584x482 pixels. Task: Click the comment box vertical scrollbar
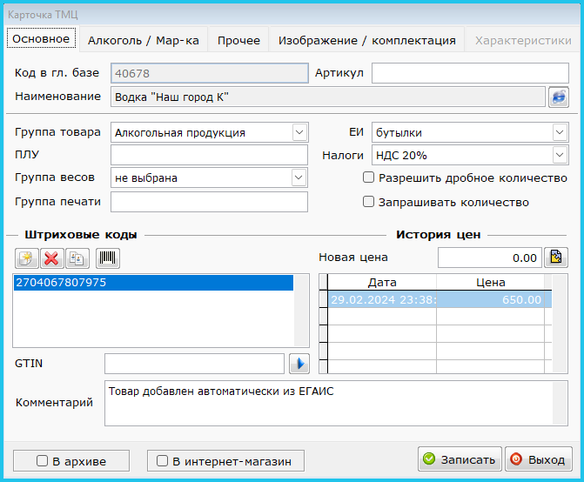[560, 403]
